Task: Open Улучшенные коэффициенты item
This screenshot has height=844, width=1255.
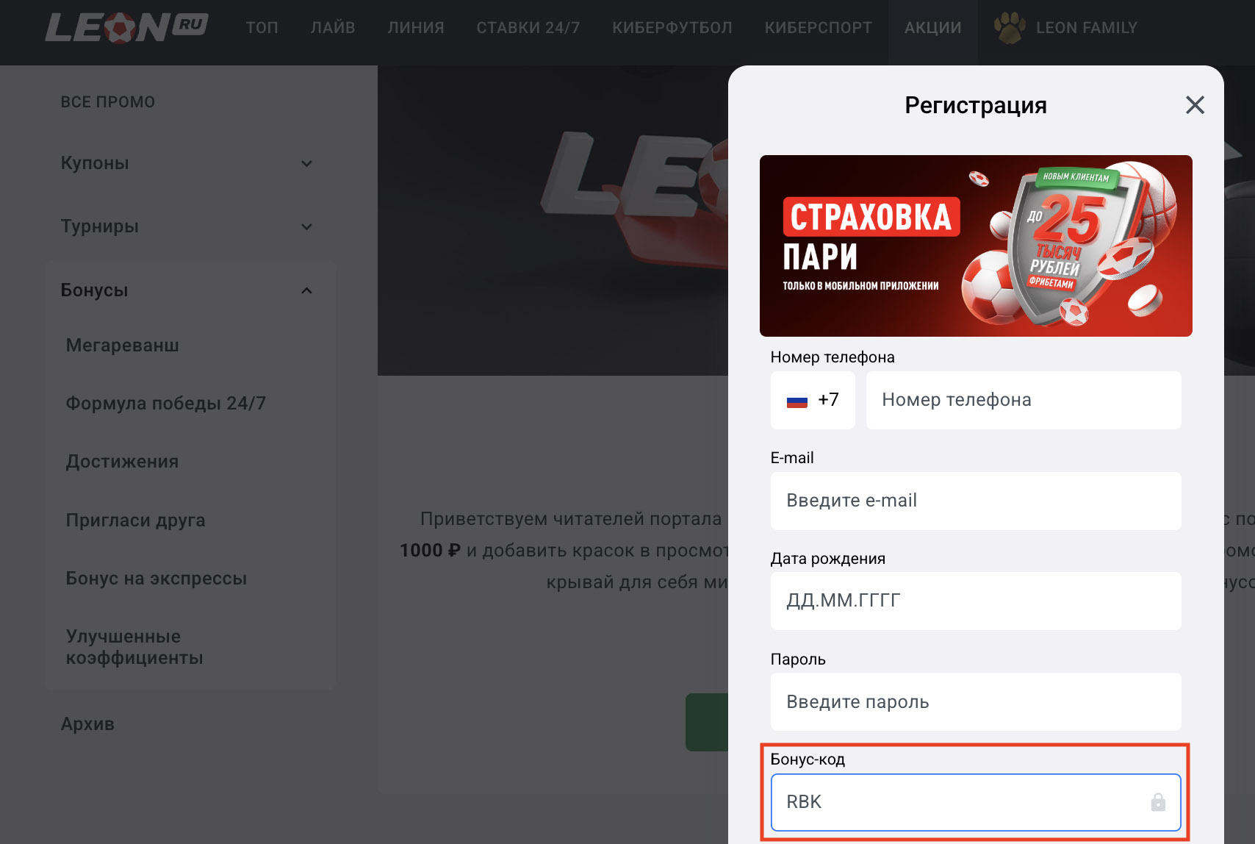Action: tap(134, 647)
